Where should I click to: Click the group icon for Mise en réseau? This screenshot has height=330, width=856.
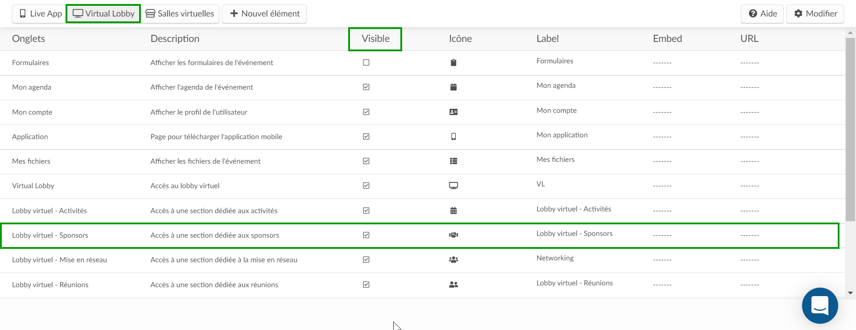[453, 260]
